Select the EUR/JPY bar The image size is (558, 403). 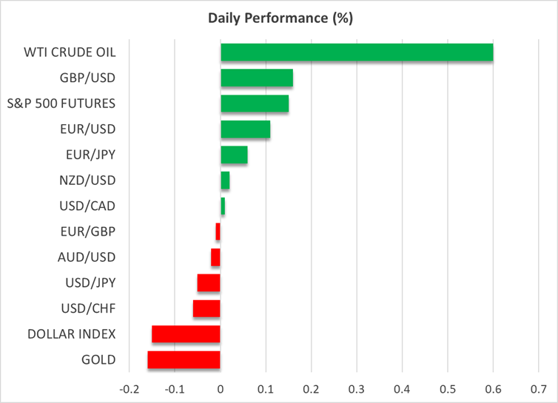[x=234, y=155]
